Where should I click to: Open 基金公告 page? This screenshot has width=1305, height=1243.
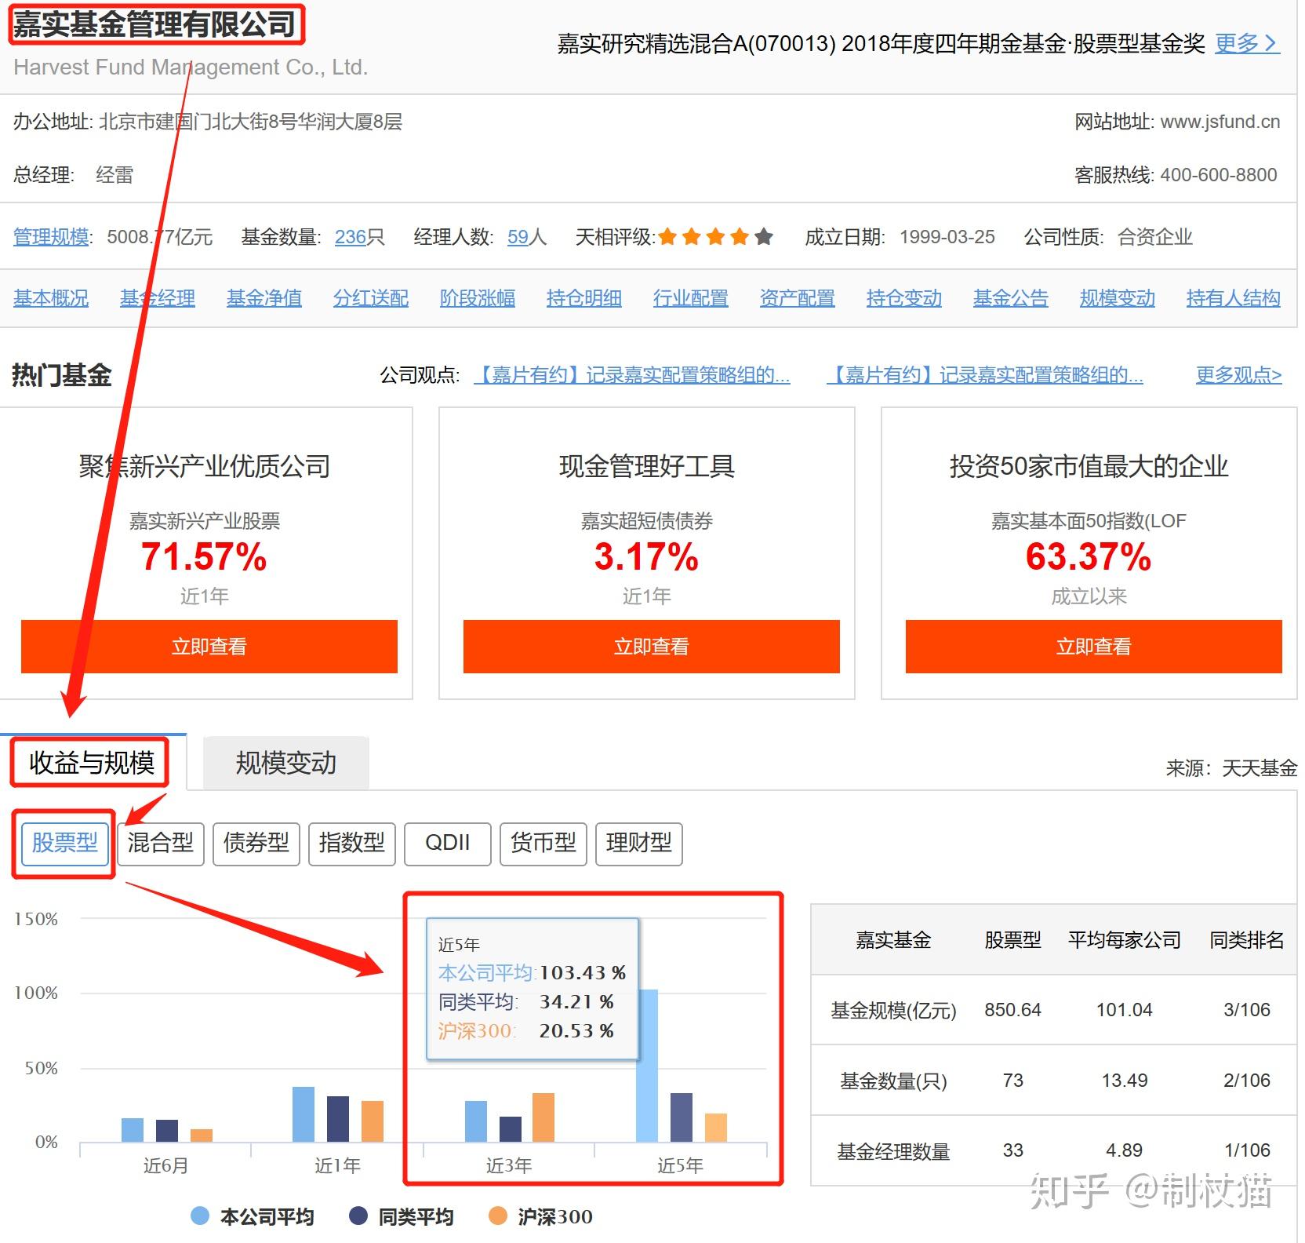pos(1011,298)
